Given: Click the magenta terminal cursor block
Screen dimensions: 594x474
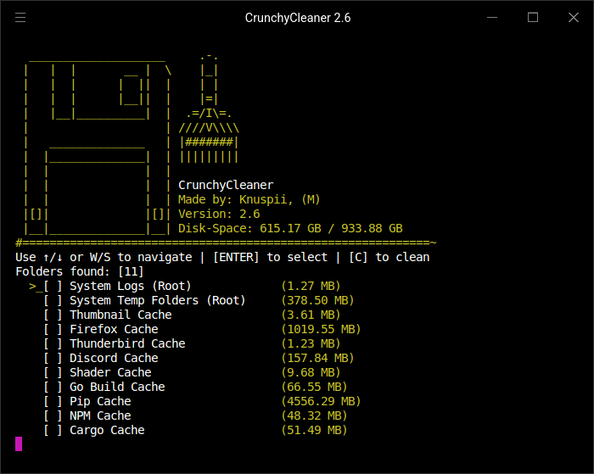Looking at the screenshot, I should pyautogui.click(x=19, y=444).
